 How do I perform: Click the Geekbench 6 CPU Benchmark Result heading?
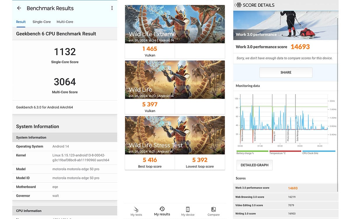[56, 34]
